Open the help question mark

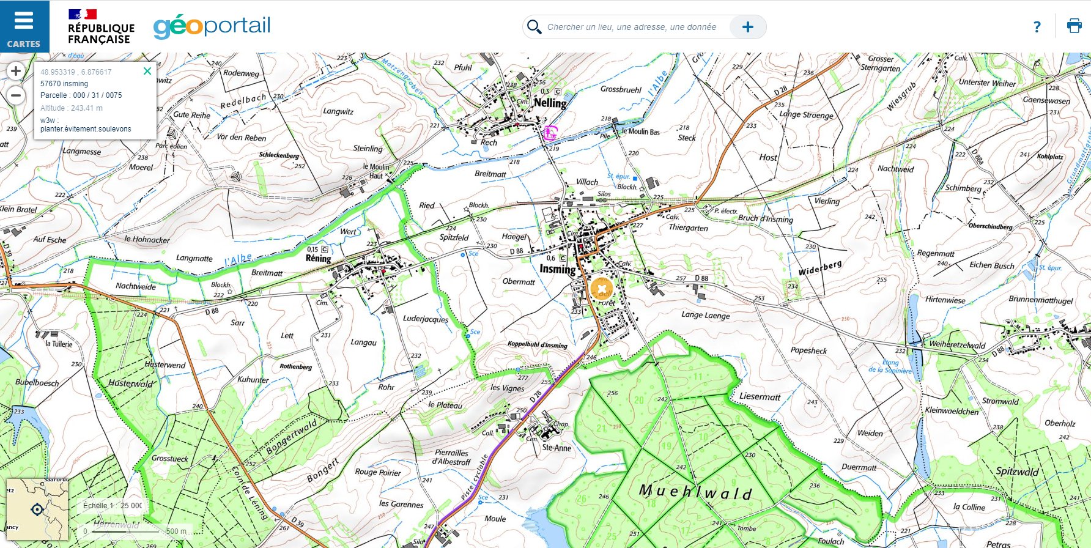pos(1037,27)
